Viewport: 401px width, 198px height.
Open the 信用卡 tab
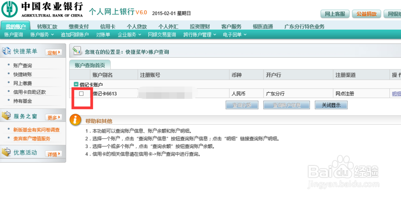pyautogui.click(x=107, y=26)
